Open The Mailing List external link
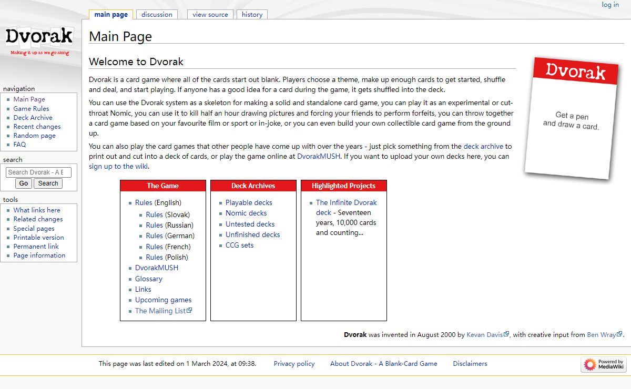The height and width of the screenshot is (389, 631). 164,311
